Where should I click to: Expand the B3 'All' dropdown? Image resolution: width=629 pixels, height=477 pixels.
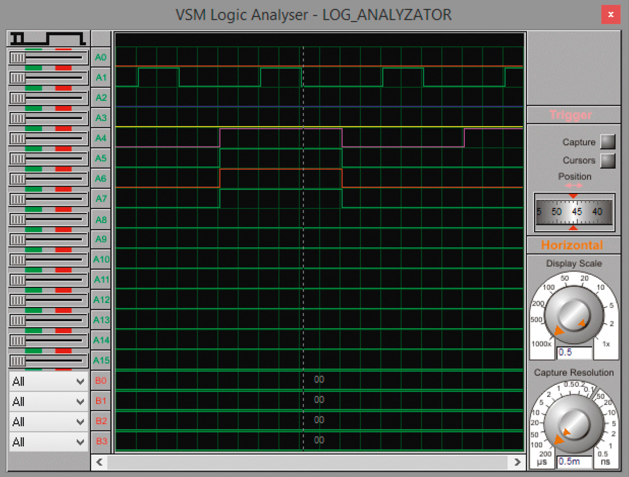pyautogui.click(x=48, y=442)
